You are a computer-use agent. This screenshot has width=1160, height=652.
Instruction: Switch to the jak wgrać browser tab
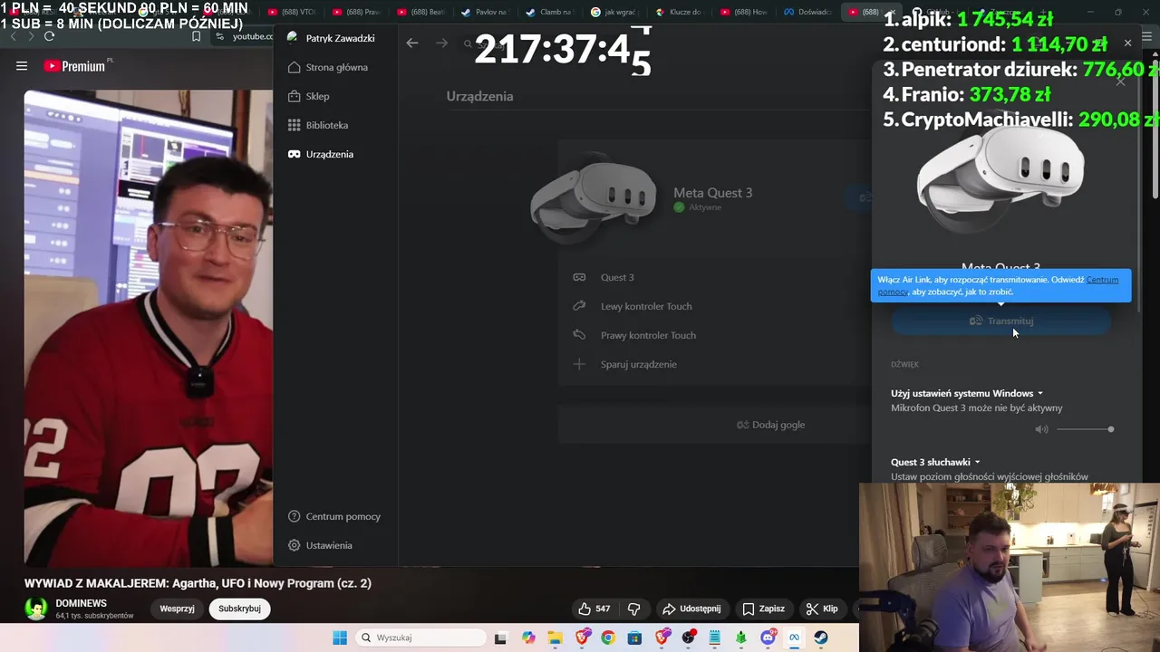(x=614, y=12)
